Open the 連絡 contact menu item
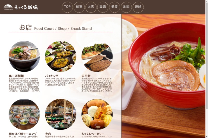This screenshot has height=138, width=208. click(138, 7)
